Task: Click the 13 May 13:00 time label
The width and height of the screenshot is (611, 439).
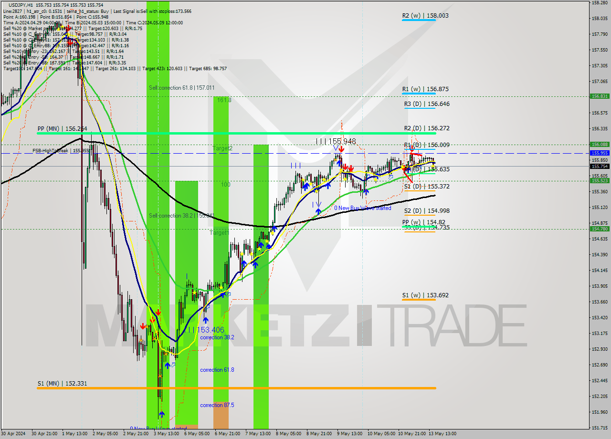Action: (x=442, y=434)
